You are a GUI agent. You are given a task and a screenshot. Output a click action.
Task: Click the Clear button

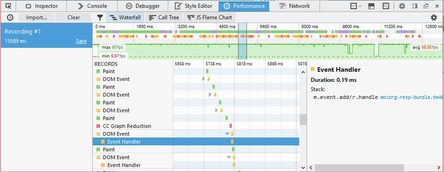click(x=74, y=17)
